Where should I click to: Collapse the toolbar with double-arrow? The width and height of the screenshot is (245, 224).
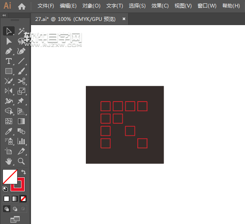pyautogui.click(x=4, y=15)
